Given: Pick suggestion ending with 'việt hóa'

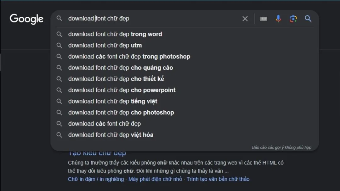Looking at the screenshot, I should pos(111,135).
